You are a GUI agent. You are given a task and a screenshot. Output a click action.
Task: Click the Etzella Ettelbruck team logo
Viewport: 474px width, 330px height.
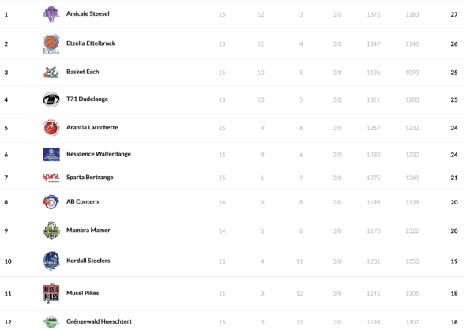[x=51, y=43]
